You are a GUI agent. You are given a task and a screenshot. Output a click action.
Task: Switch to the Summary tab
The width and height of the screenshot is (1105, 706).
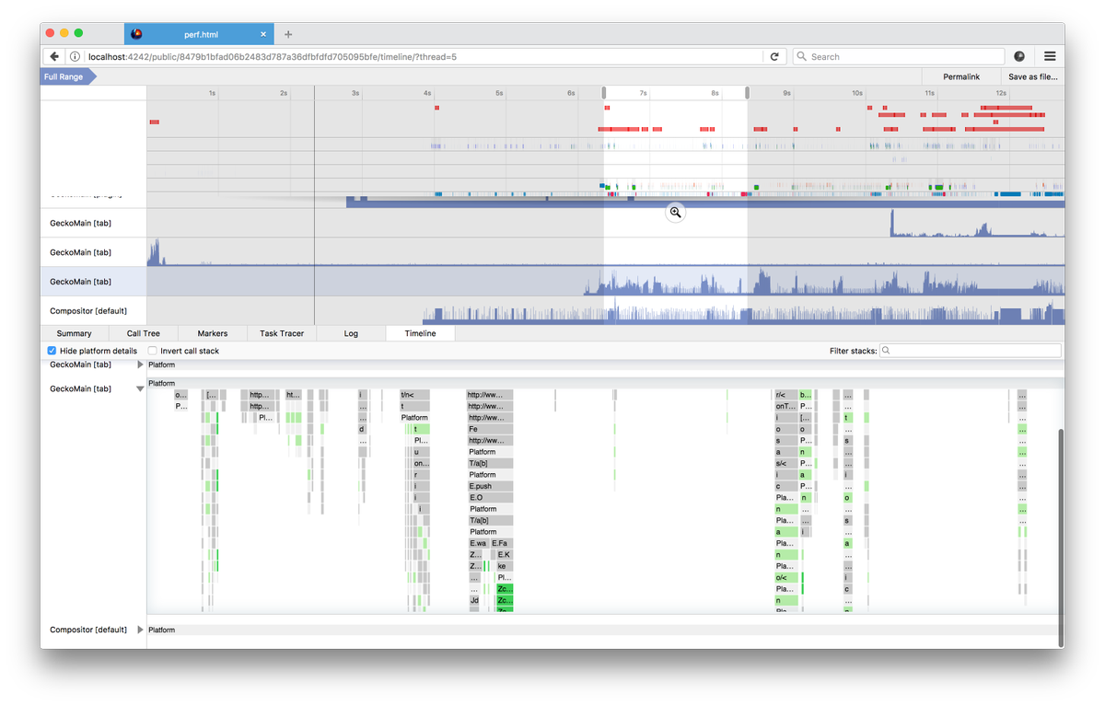click(75, 333)
